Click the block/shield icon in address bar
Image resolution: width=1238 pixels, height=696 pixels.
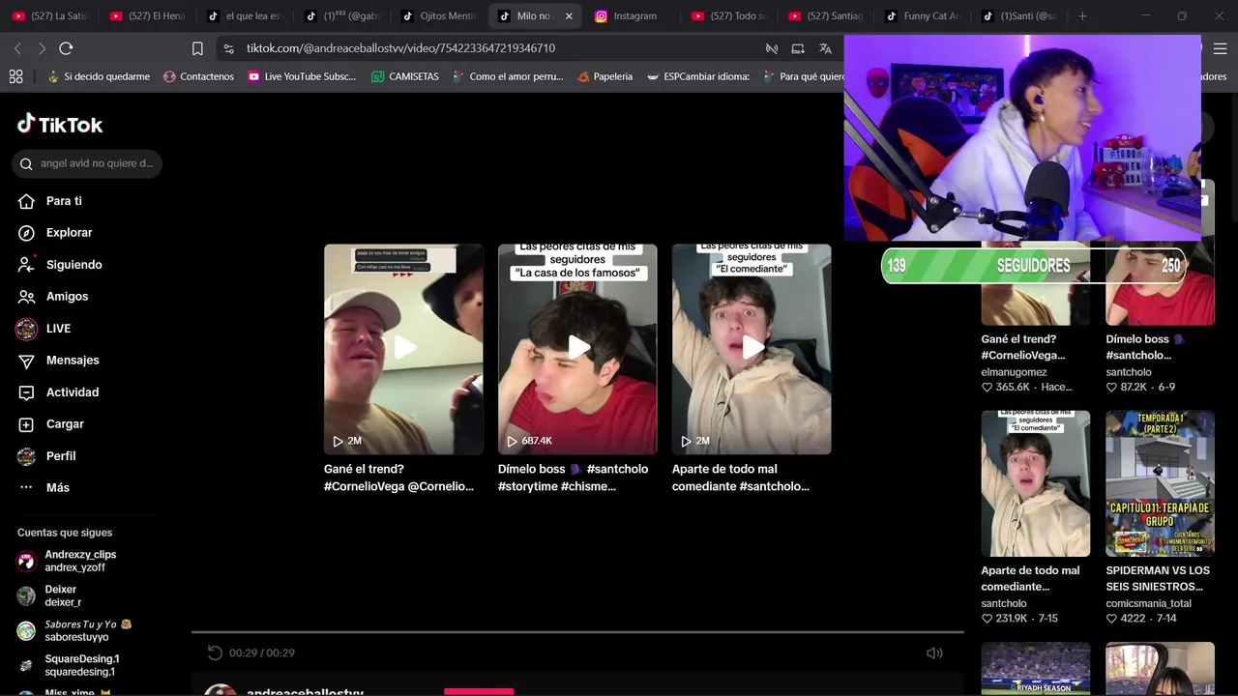(x=772, y=48)
